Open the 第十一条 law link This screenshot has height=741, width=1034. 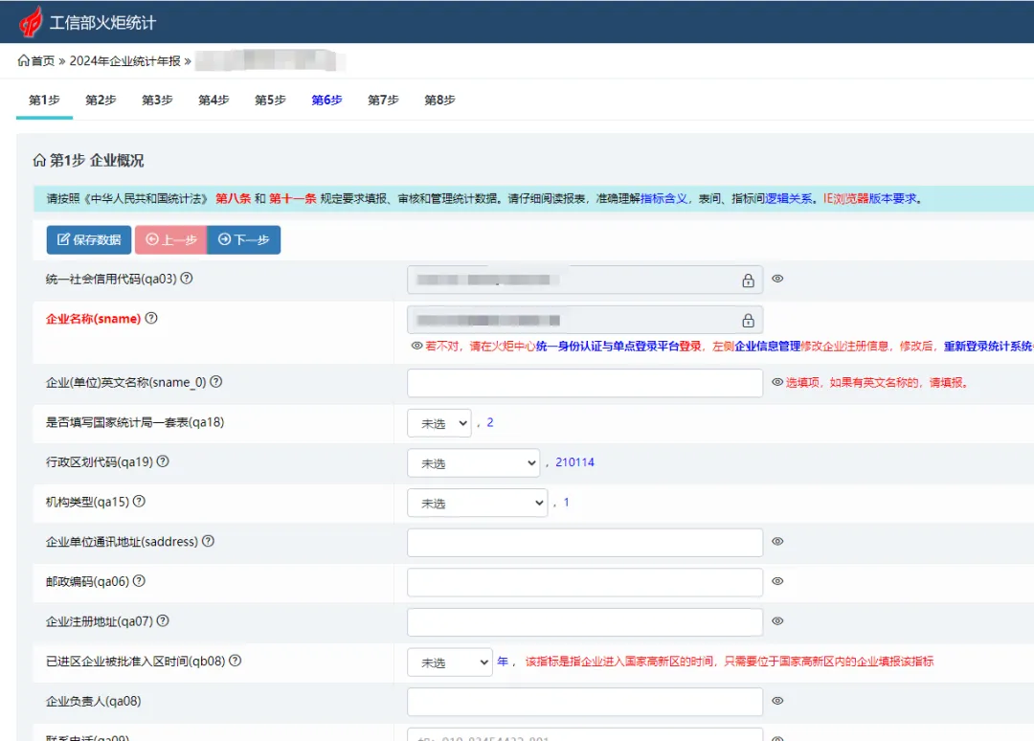pos(293,198)
